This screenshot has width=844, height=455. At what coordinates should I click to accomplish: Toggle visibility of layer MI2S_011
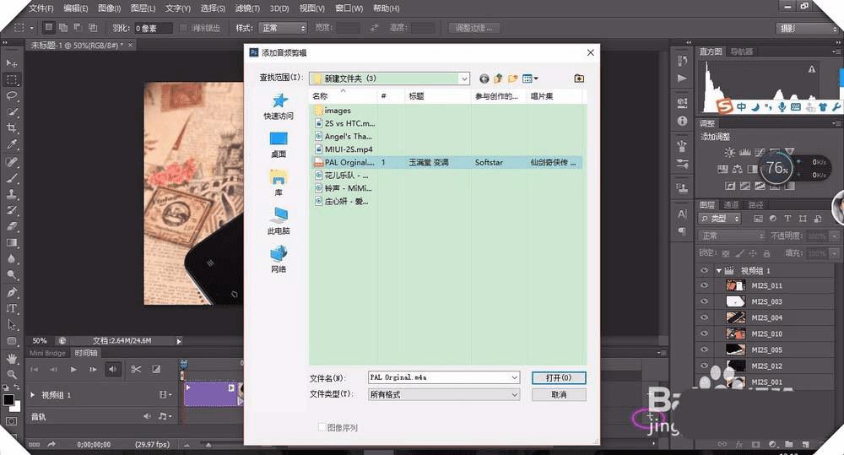coord(704,285)
